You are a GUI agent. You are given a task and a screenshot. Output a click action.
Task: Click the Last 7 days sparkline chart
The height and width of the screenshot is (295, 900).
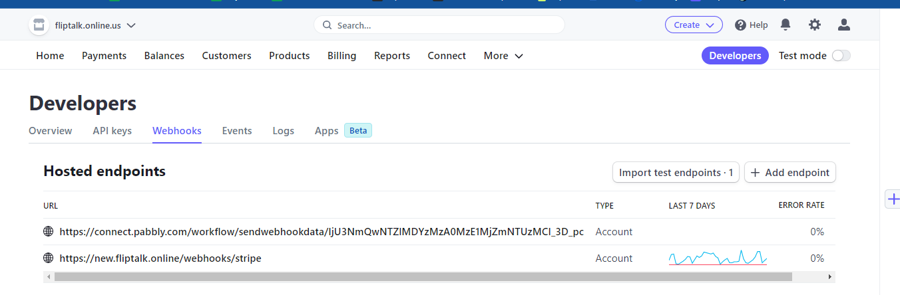[x=718, y=258]
